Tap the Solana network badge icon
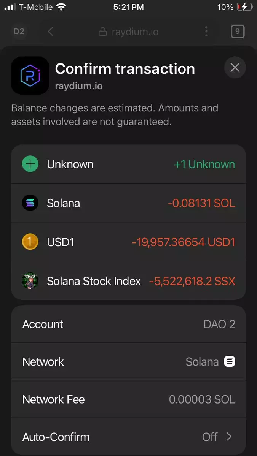257x456 pixels. [x=230, y=361]
